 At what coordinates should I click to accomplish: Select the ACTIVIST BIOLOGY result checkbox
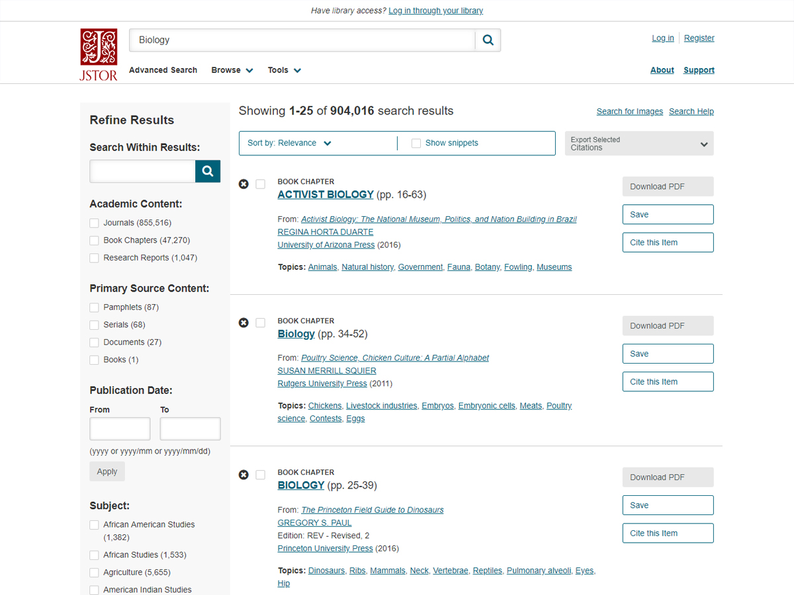(261, 184)
